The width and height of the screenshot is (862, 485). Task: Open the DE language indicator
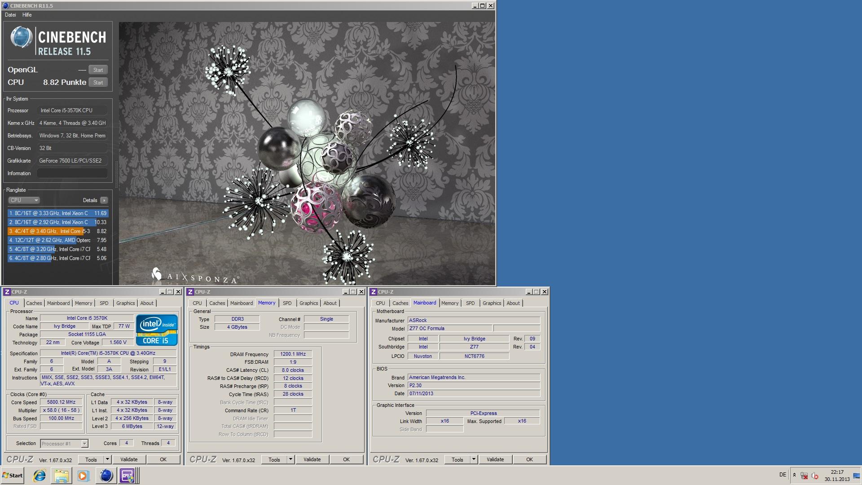click(783, 475)
